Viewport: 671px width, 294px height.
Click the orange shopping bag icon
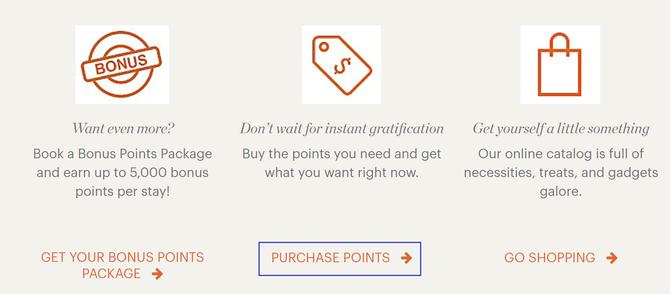pyautogui.click(x=560, y=65)
